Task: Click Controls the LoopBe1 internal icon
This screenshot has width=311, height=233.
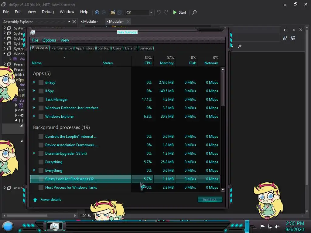Action: (x=41, y=137)
